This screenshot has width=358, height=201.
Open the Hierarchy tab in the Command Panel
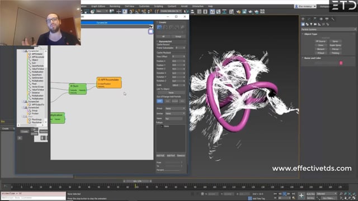click(x=315, y=19)
